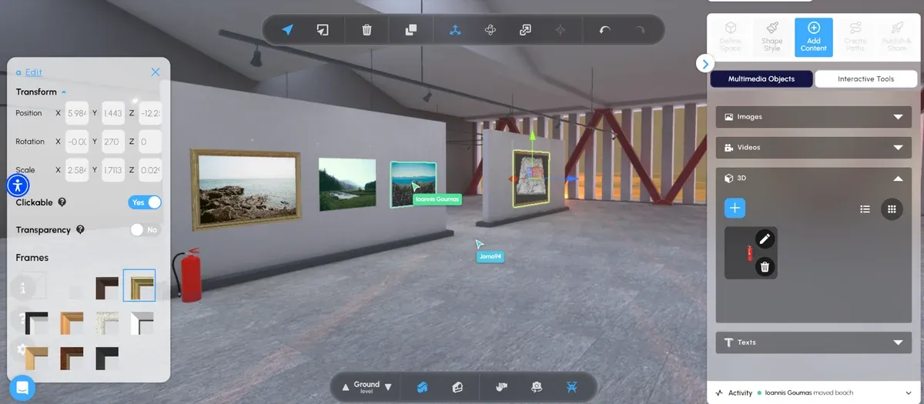924x404 pixels.
Task: Switch 3D list to grid view
Action: (892, 209)
